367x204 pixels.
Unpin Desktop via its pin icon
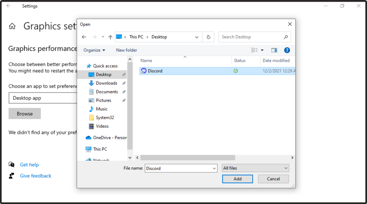[124, 75]
